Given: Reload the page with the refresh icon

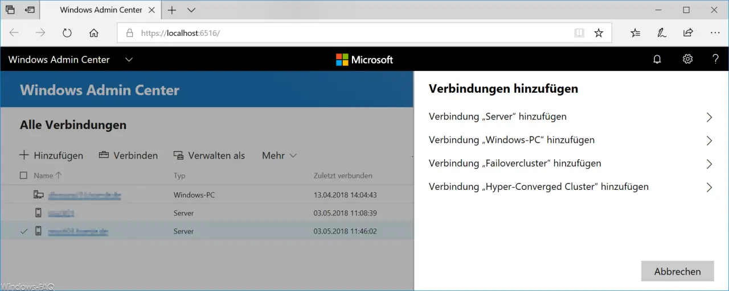Looking at the screenshot, I should coord(67,33).
